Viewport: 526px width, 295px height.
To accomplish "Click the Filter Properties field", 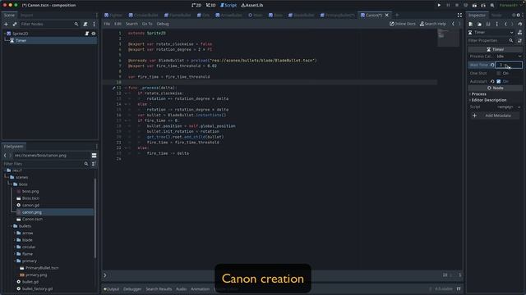I will click(x=491, y=40).
